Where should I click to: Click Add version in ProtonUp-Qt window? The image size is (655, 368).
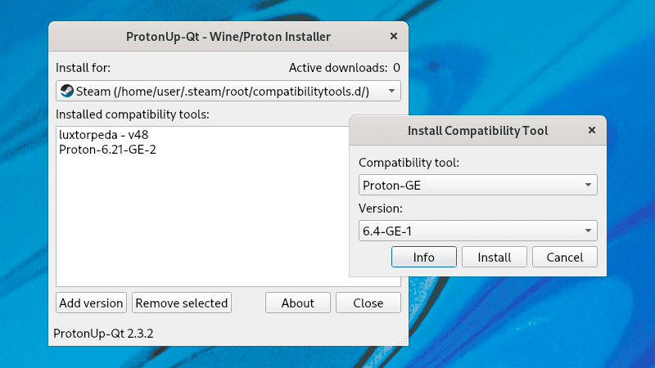91,303
